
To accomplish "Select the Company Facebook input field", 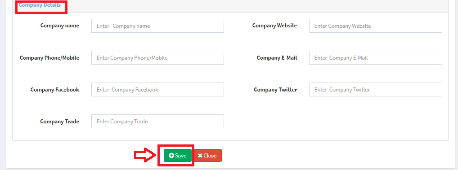I will click(158, 89).
